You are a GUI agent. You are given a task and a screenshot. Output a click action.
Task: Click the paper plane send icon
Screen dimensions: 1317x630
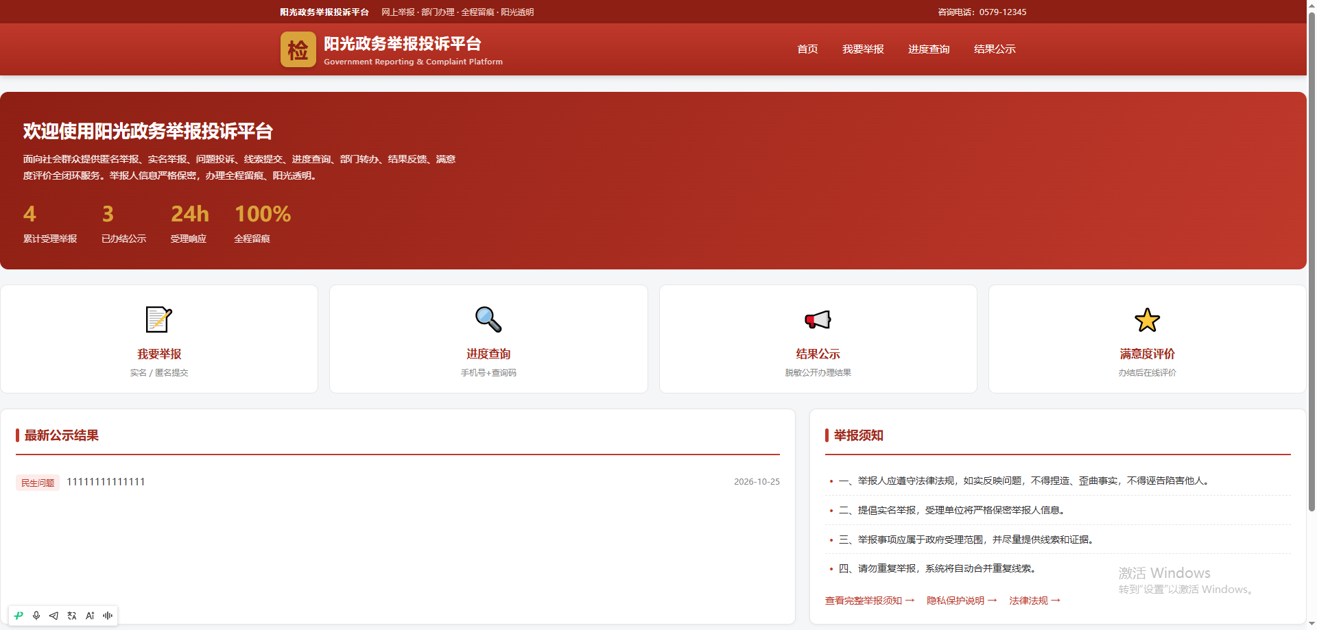tap(54, 616)
